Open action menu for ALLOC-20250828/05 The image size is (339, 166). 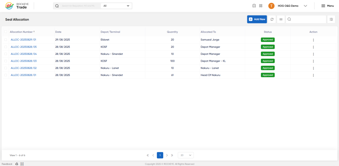(313, 47)
